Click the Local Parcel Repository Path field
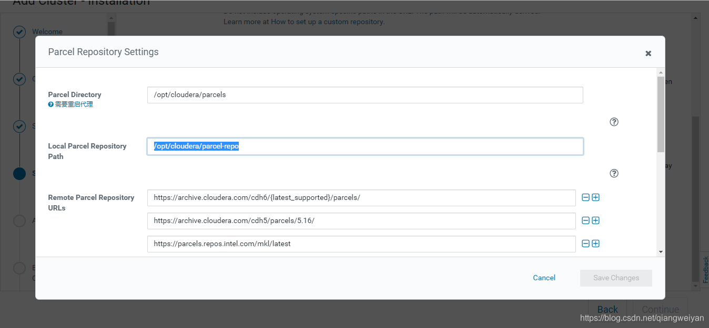Viewport: 709px width, 328px height. click(365, 146)
